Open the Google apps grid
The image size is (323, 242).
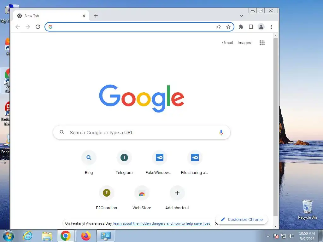[262, 43]
